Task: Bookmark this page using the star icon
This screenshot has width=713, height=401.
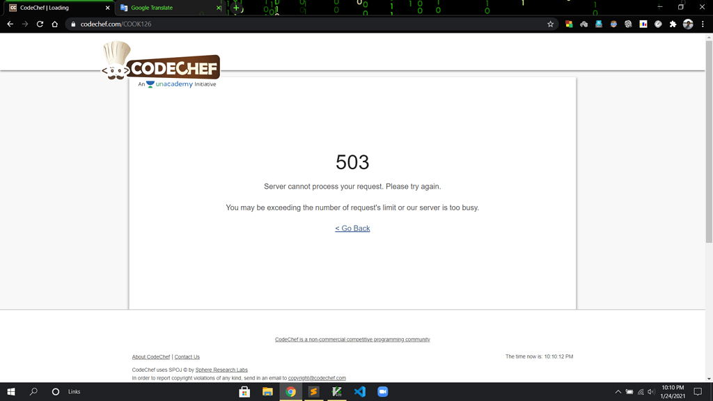Action: (x=551, y=23)
